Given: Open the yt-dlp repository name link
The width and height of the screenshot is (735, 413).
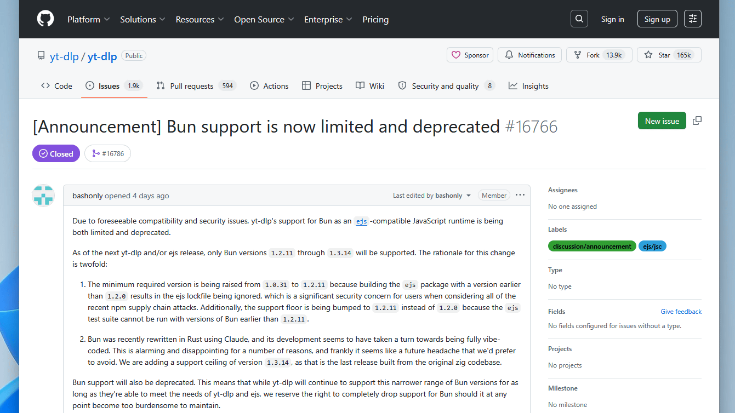Looking at the screenshot, I should tap(102, 56).
